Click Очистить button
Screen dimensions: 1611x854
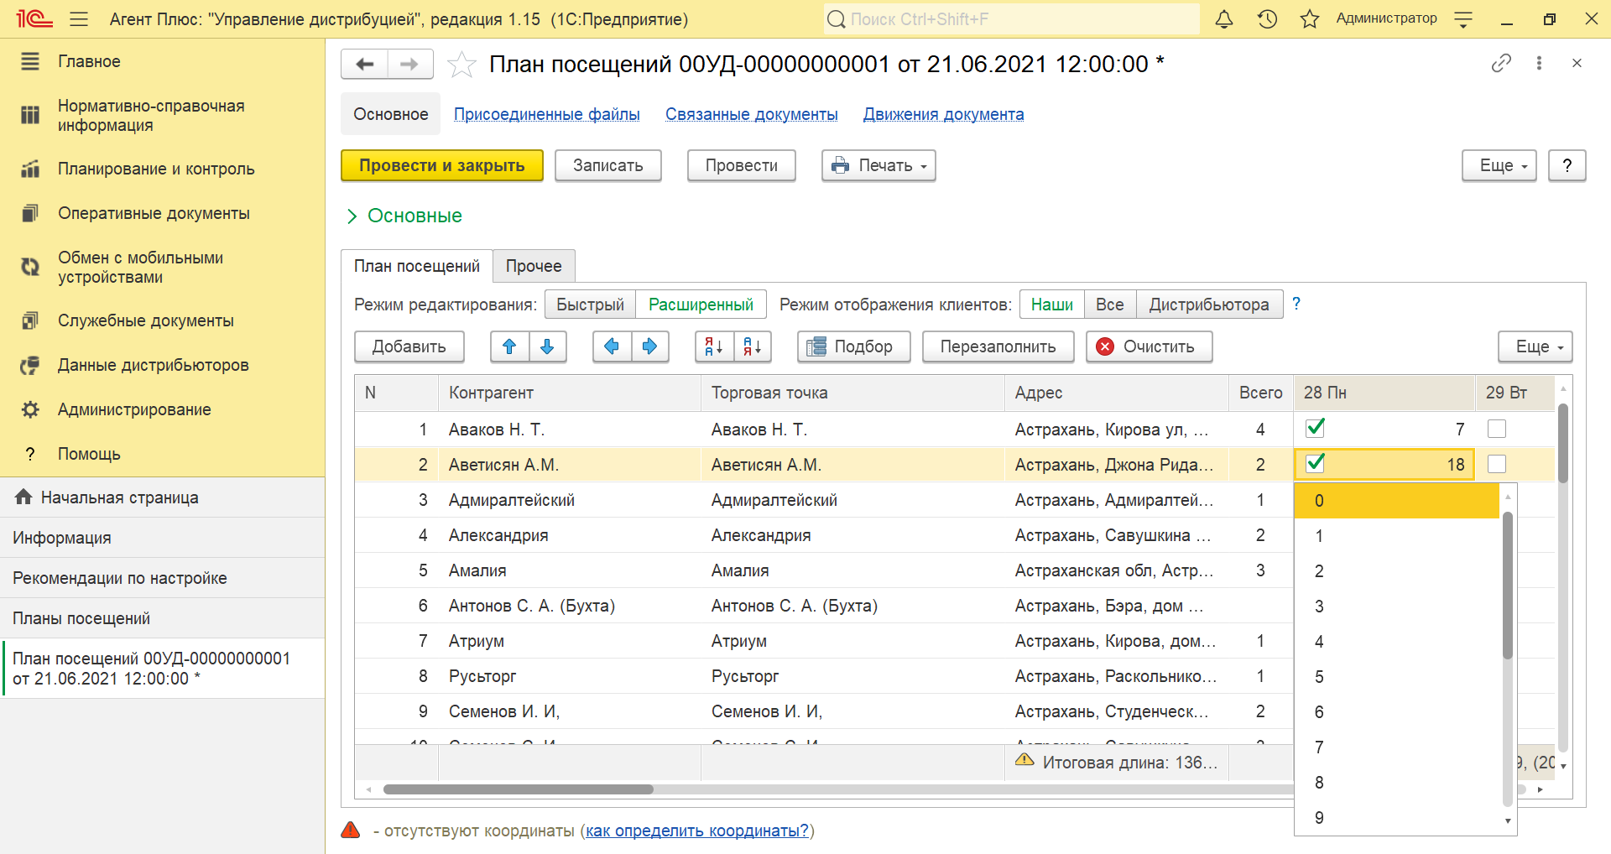point(1150,346)
